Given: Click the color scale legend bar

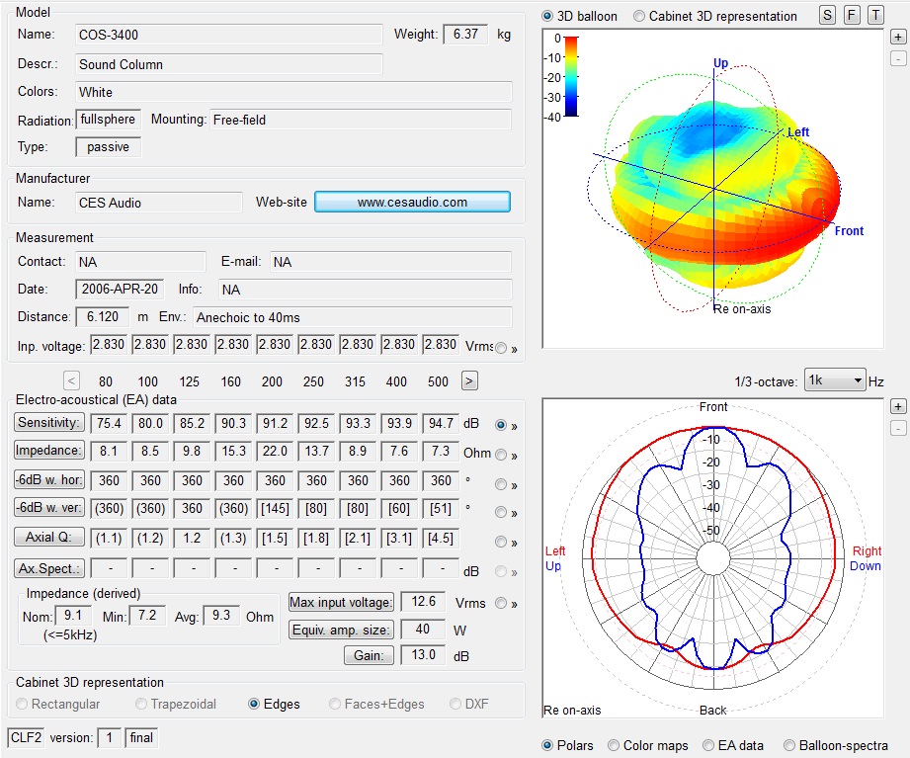Looking at the screenshot, I should coord(571,77).
